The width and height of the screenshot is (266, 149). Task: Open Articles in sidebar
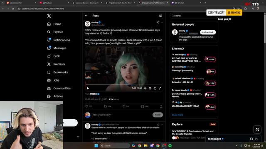(x=55, y=96)
